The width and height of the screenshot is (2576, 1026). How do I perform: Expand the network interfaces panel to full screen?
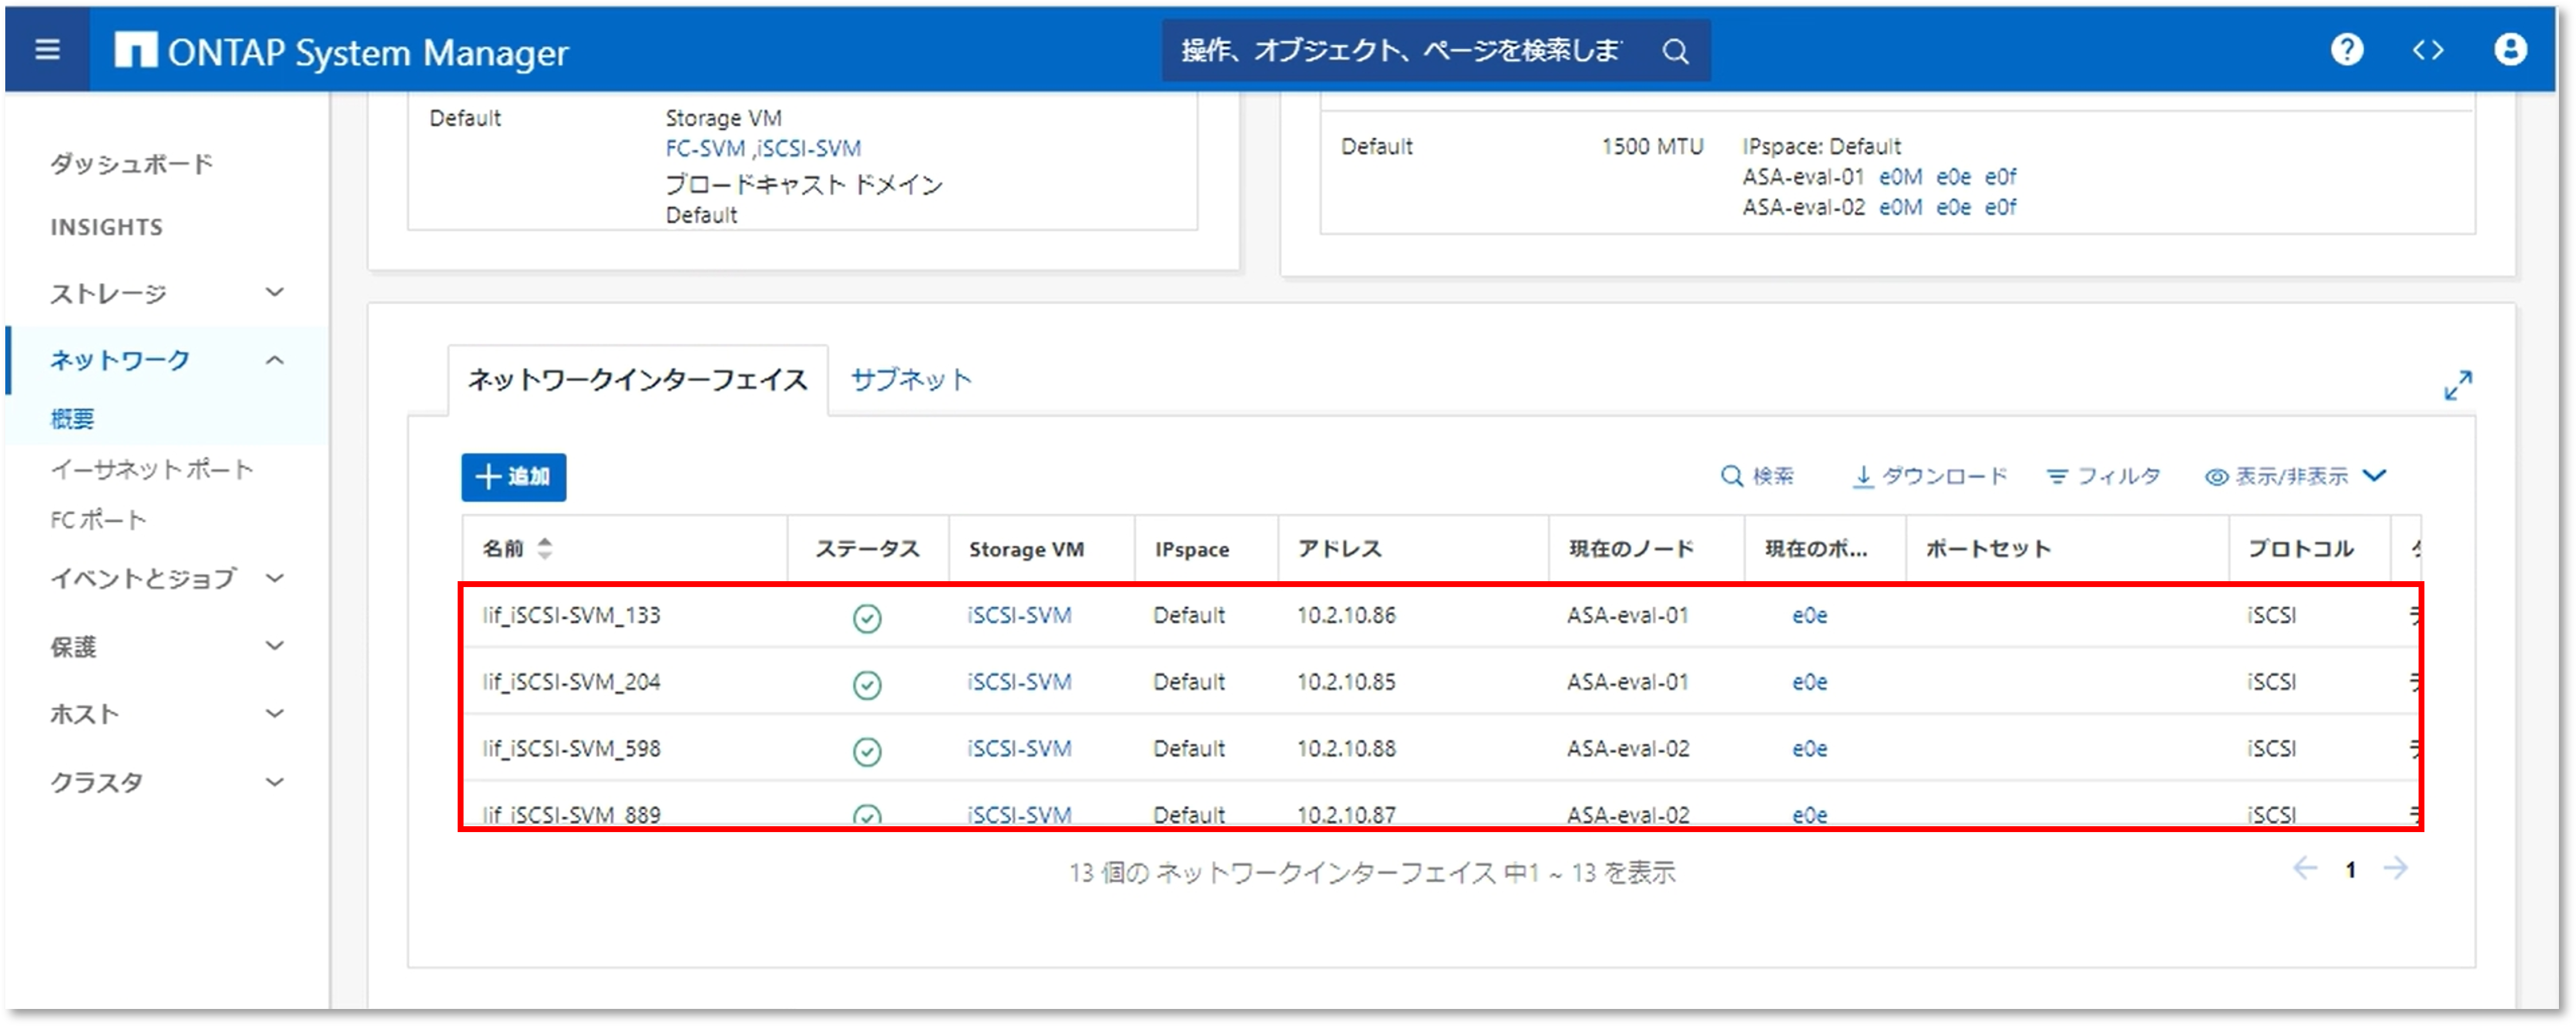pos(2457,385)
